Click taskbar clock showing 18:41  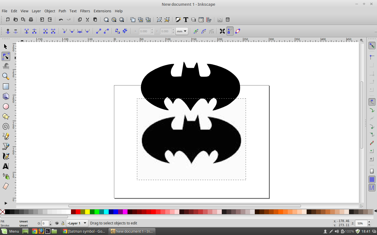(x=366, y=231)
